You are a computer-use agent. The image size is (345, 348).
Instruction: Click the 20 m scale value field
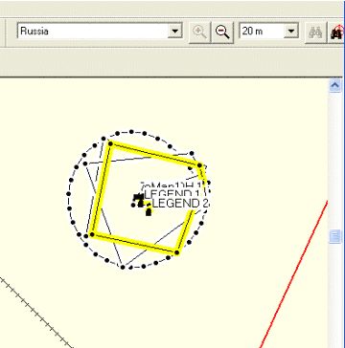pos(262,31)
